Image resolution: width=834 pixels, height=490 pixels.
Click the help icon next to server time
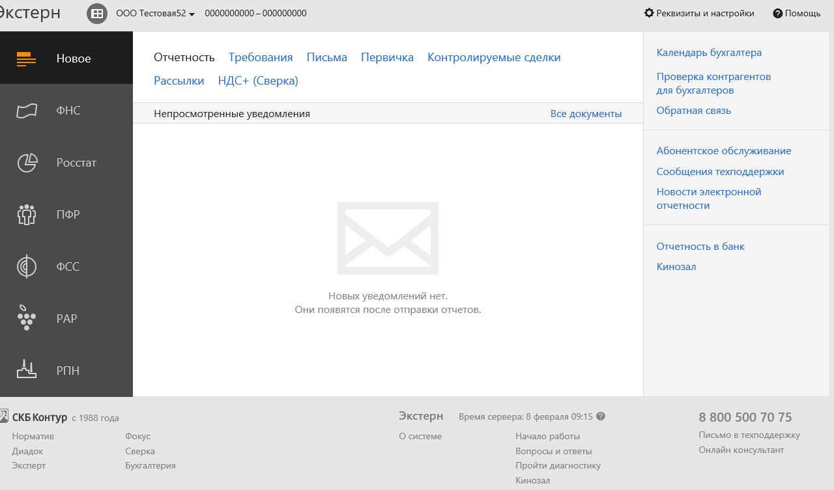601,416
